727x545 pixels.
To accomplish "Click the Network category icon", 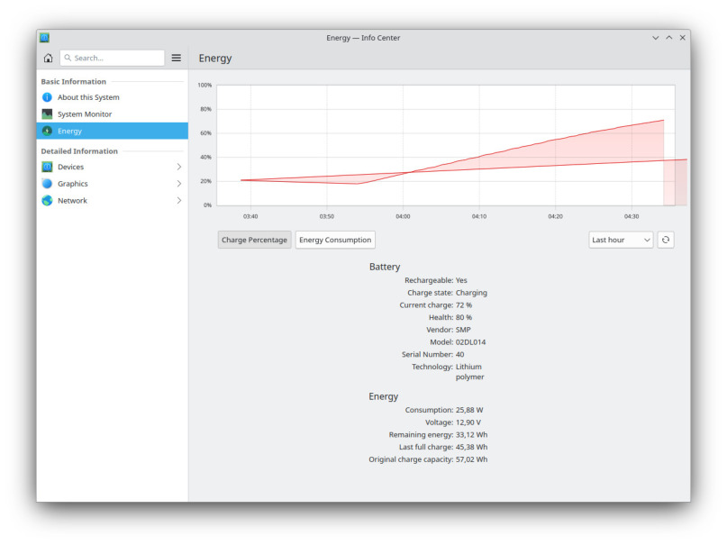I will (47, 201).
